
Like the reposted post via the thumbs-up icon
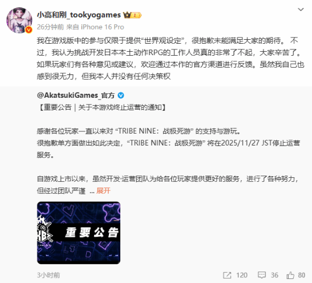click(x=290, y=275)
